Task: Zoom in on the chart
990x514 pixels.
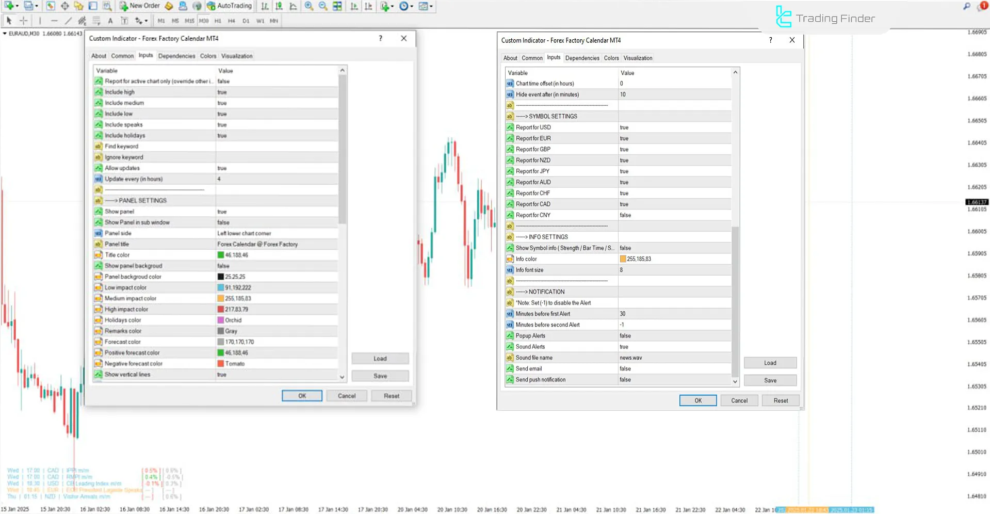Action: pyautogui.click(x=309, y=6)
